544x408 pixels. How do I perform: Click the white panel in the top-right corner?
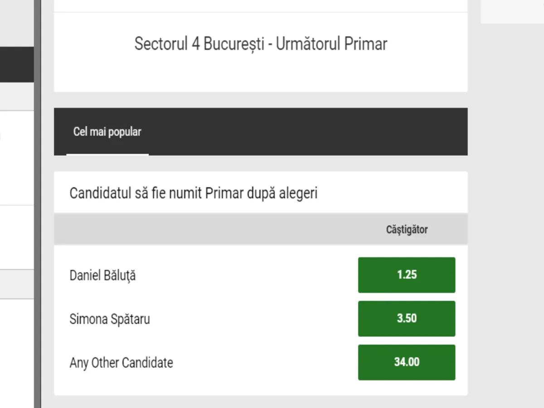(512, 11)
